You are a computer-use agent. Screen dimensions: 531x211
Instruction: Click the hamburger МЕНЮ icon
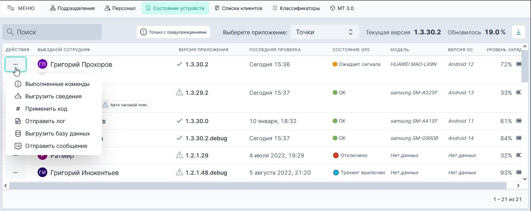(x=11, y=8)
